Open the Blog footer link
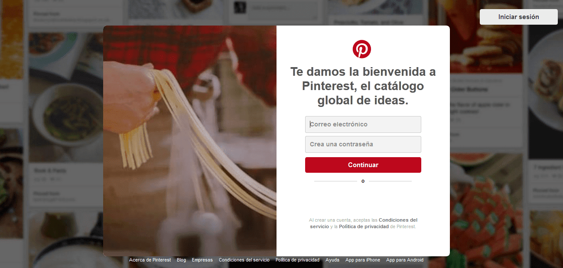 tap(181, 260)
